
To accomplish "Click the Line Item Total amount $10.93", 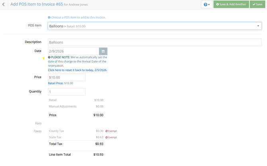I will tap(98, 154).
